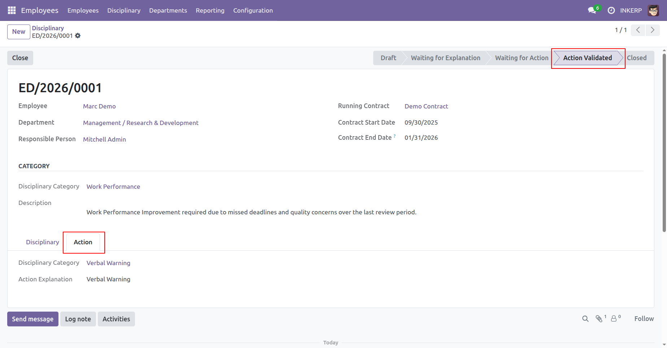Open the Departments menu
This screenshot has height=348, width=667.
(x=168, y=10)
